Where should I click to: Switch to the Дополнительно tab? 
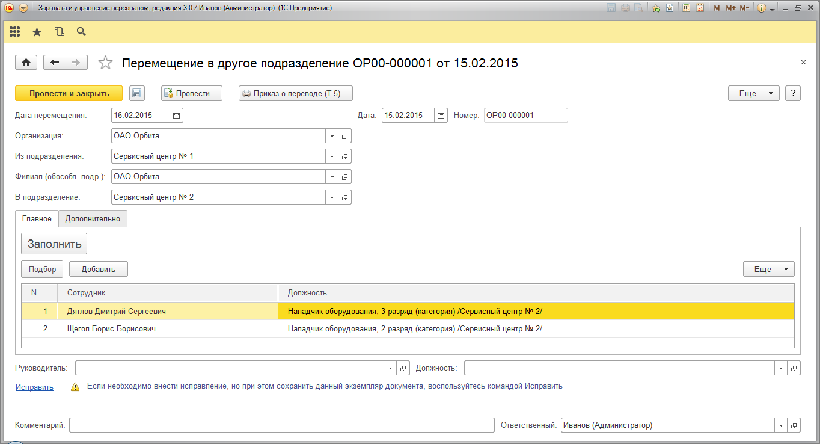93,219
